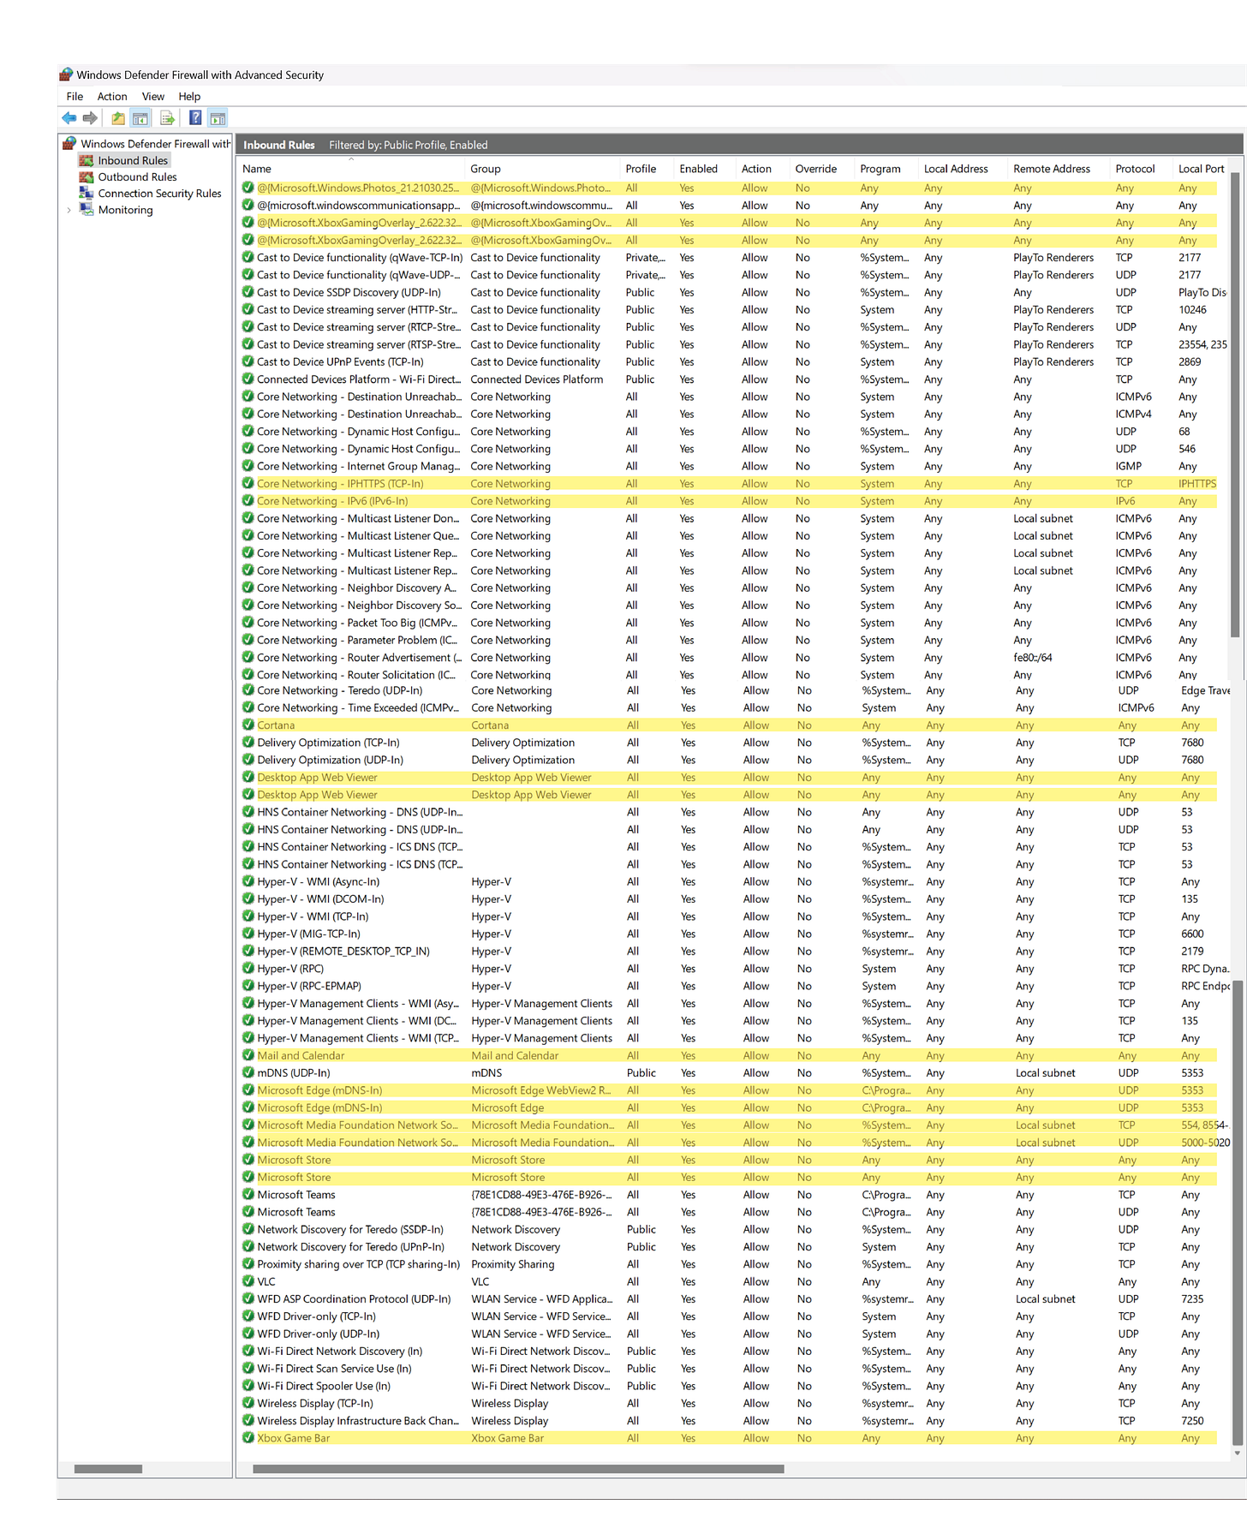Screen dimensions: 1247x1516
Task: Click the fe80::/64 remote address cell
Action: point(1033,658)
